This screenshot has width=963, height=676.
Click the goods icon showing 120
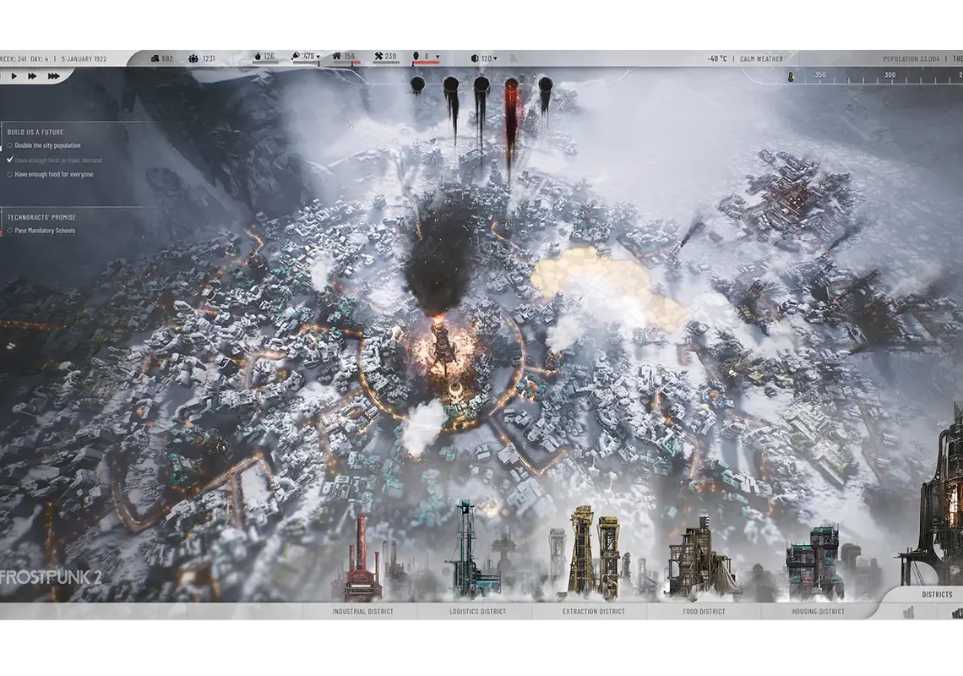475,58
